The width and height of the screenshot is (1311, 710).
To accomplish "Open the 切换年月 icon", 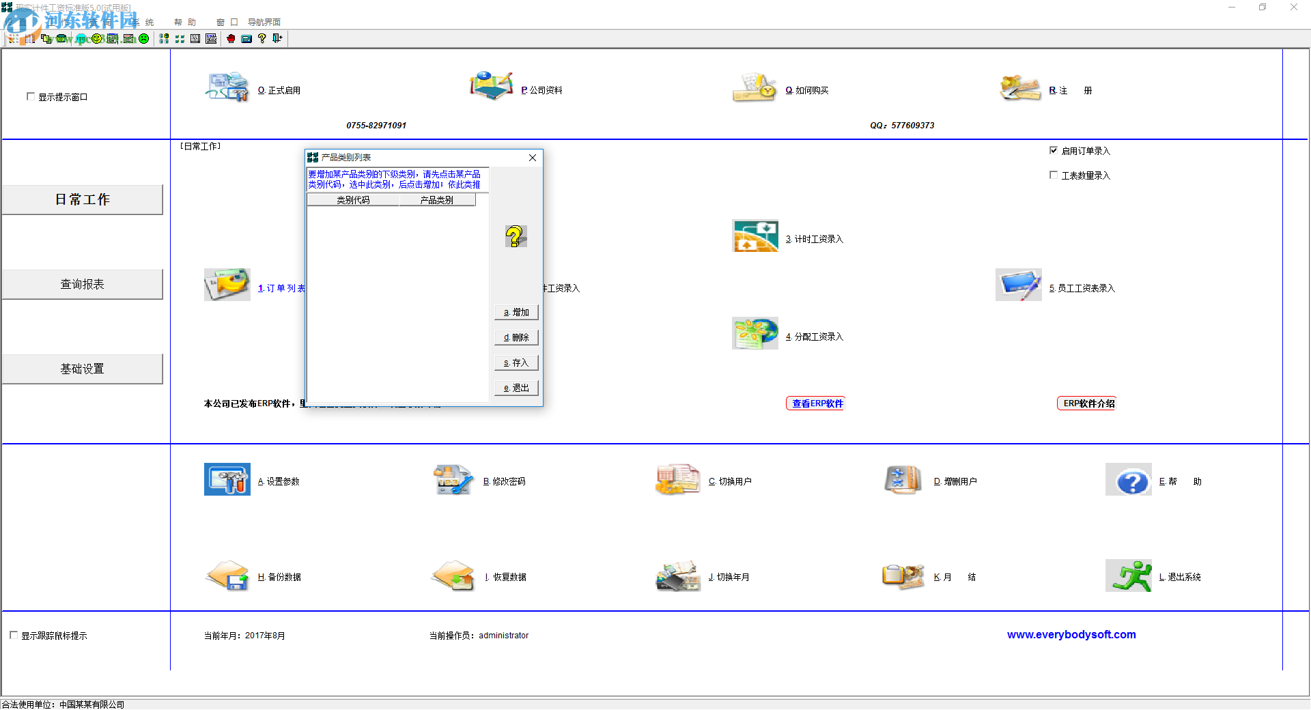I will coord(678,576).
